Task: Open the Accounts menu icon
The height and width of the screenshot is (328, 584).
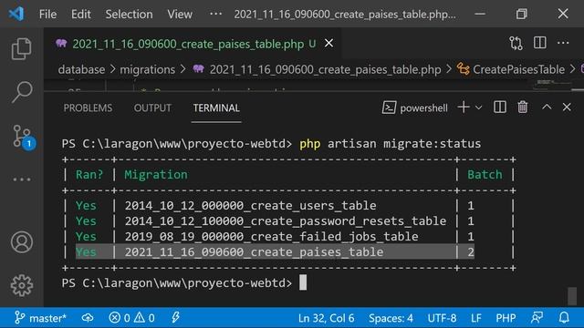Action: pyautogui.click(x=22, y=242)
